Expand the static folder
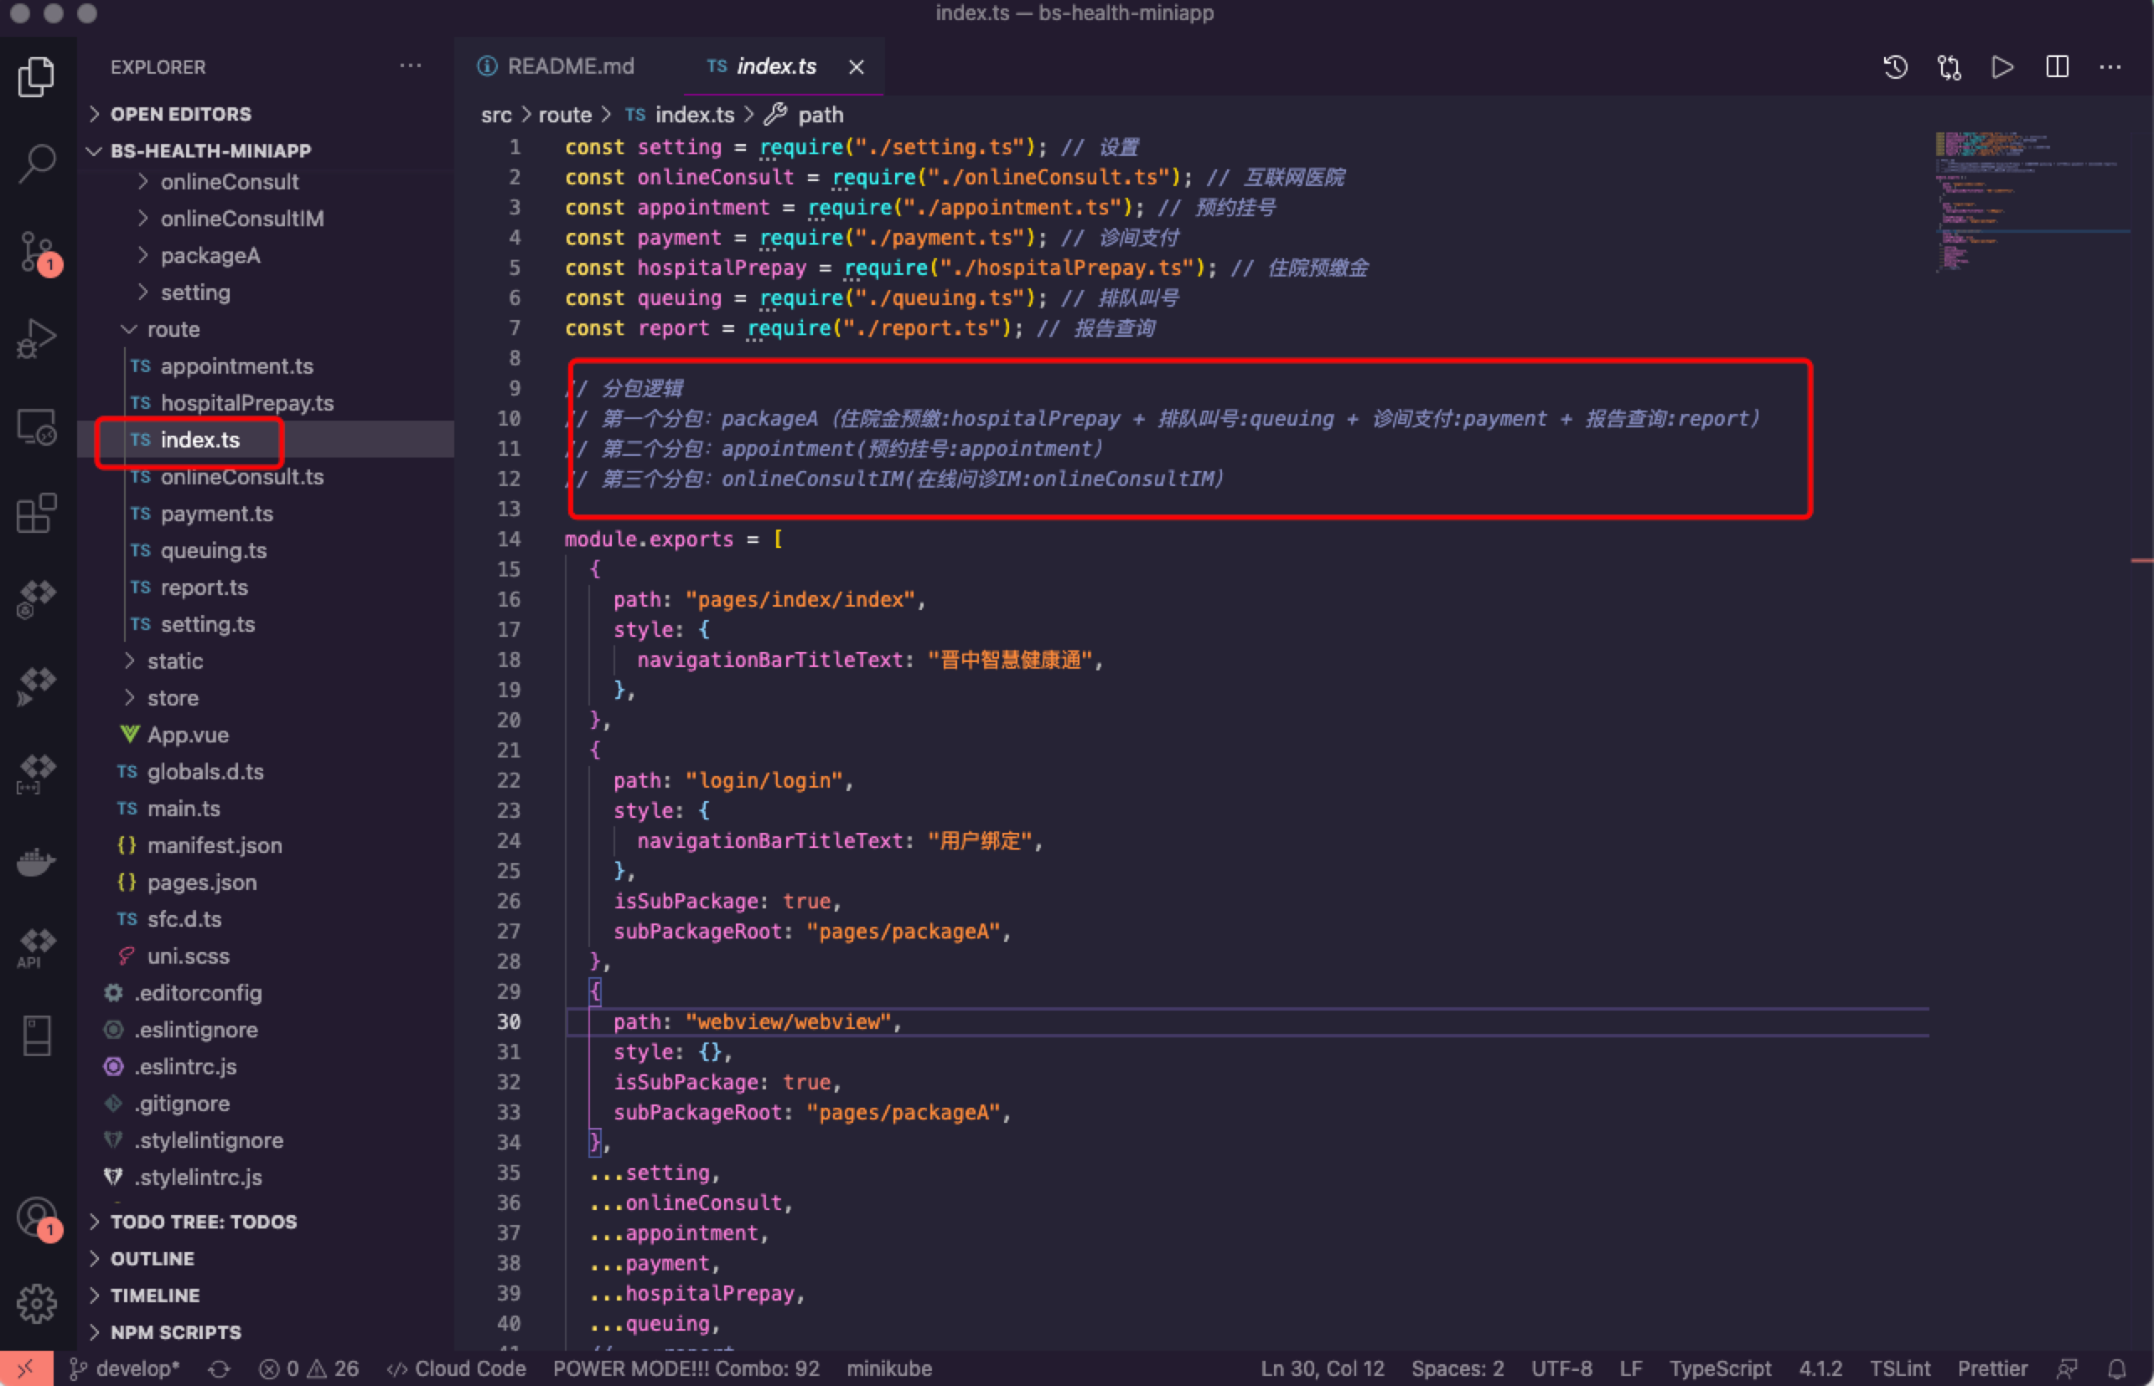The height and width of the screenshot is (1386, 2154). 174,660
